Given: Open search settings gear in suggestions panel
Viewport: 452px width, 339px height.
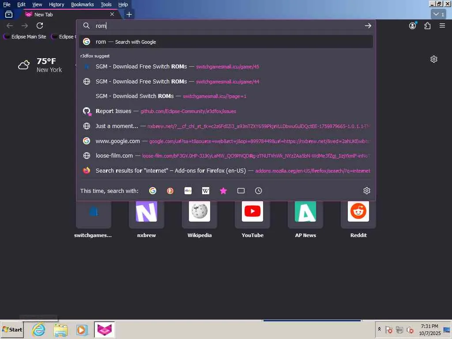Looking at the screenshot, I should point(367,191).
